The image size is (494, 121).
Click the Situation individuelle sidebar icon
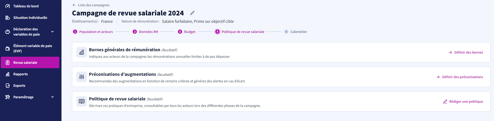[x=8, y=18]
